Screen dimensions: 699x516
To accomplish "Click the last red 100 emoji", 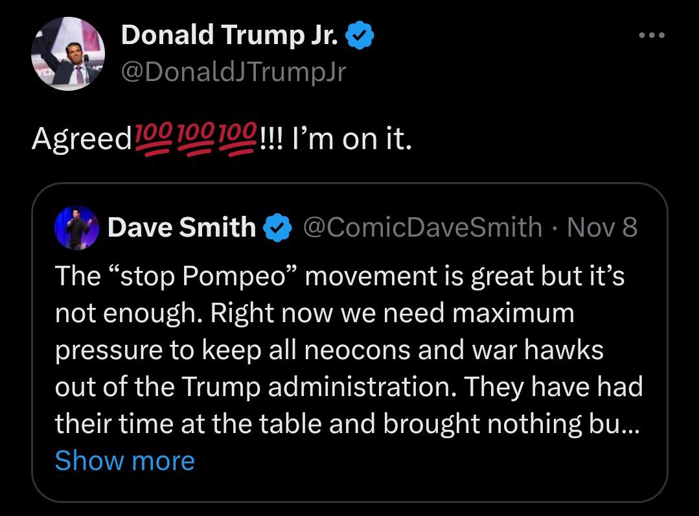I will coord(238,139).
